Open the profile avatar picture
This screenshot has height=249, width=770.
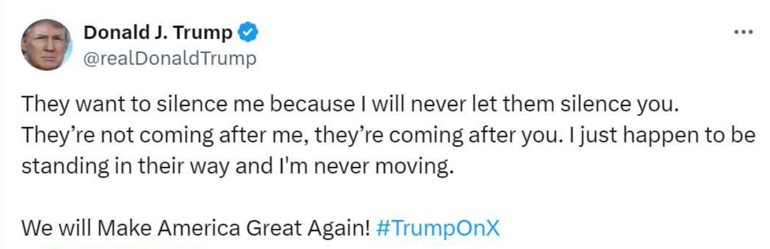click(x=46, y=44)
